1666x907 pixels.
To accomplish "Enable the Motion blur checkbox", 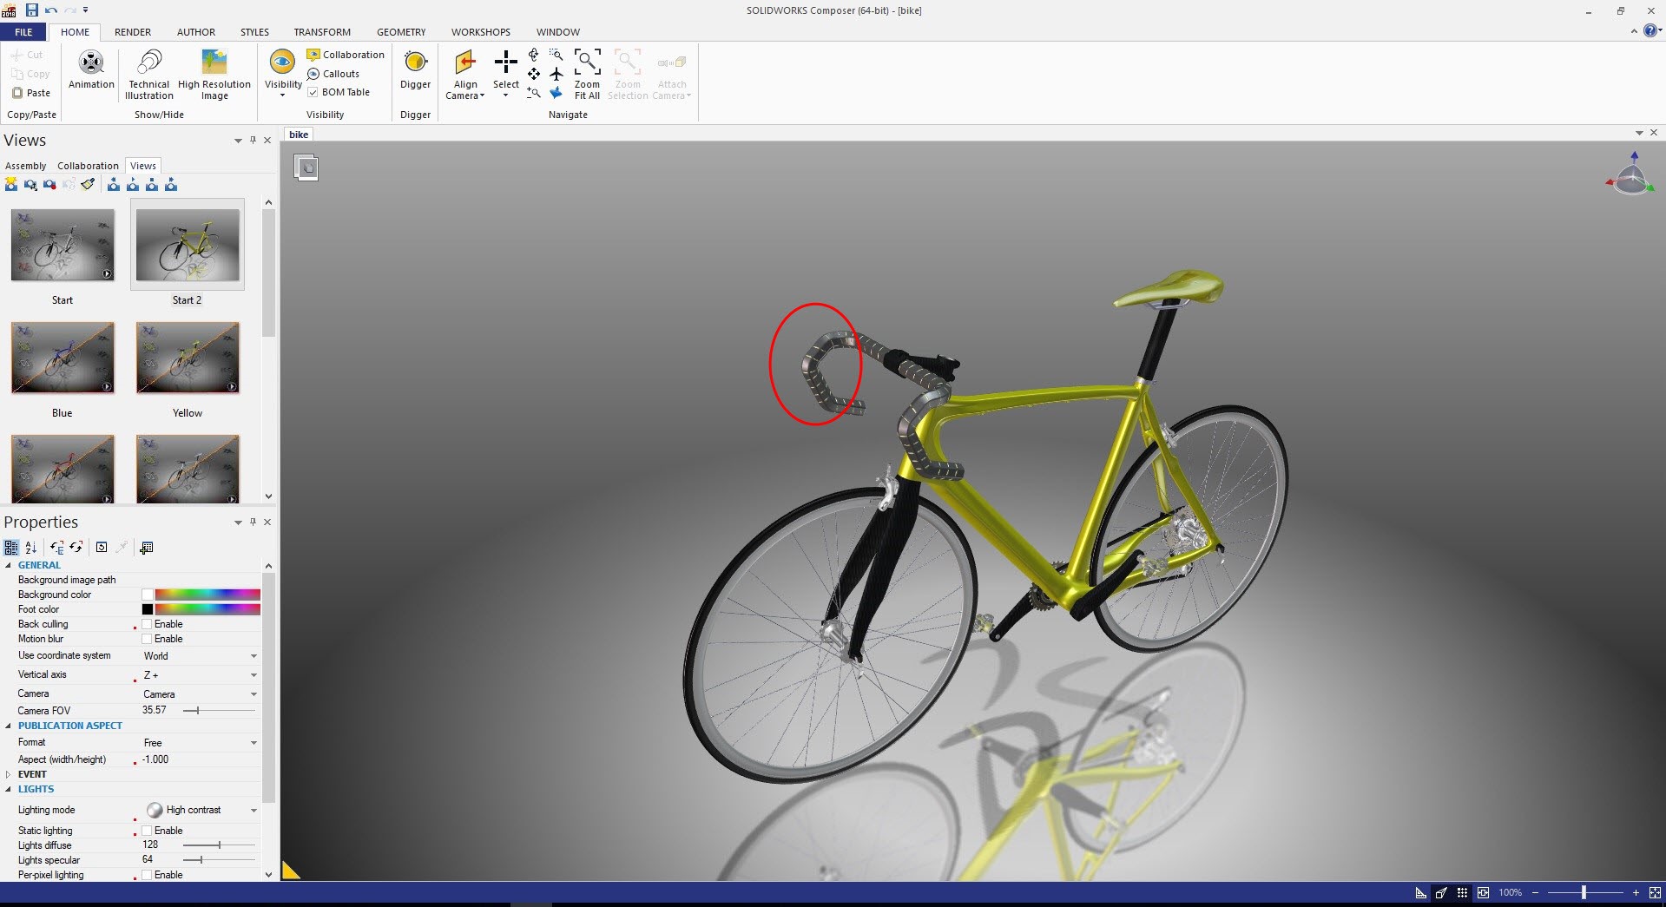I will pyautogui.click(x=148, y=639).
